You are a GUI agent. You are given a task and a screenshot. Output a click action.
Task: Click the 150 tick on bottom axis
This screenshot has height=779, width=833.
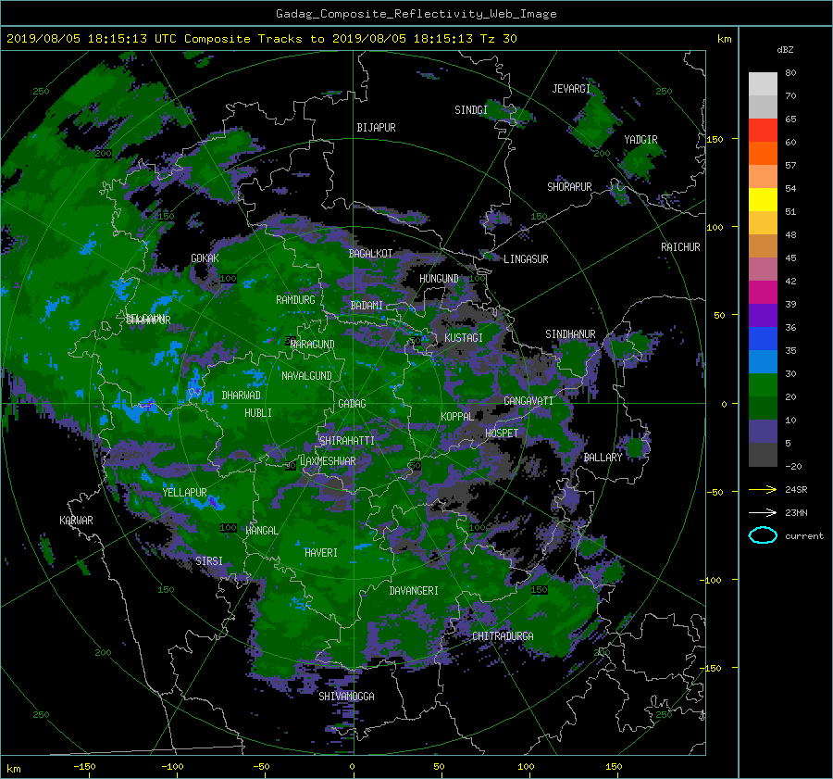(x=614, y=767)
